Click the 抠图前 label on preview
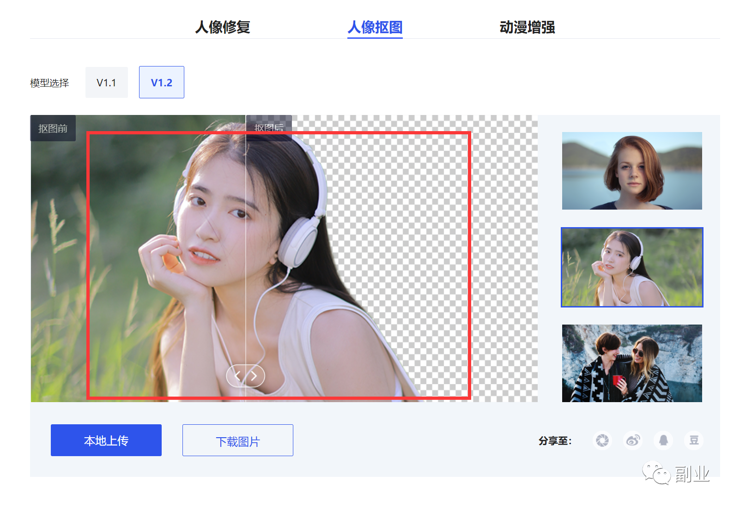The height and width of the screenshot is (506, 734). click(x=53, y=128)
